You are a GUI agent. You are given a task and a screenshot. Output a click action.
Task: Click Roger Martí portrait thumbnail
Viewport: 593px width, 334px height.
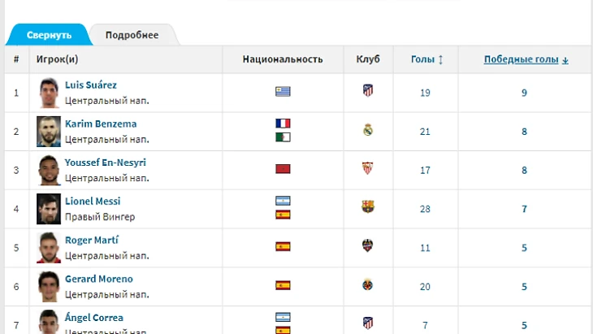point(49,247)
